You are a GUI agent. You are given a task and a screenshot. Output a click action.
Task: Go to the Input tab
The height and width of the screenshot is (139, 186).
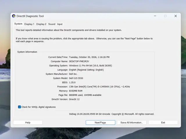coord(60,24)
